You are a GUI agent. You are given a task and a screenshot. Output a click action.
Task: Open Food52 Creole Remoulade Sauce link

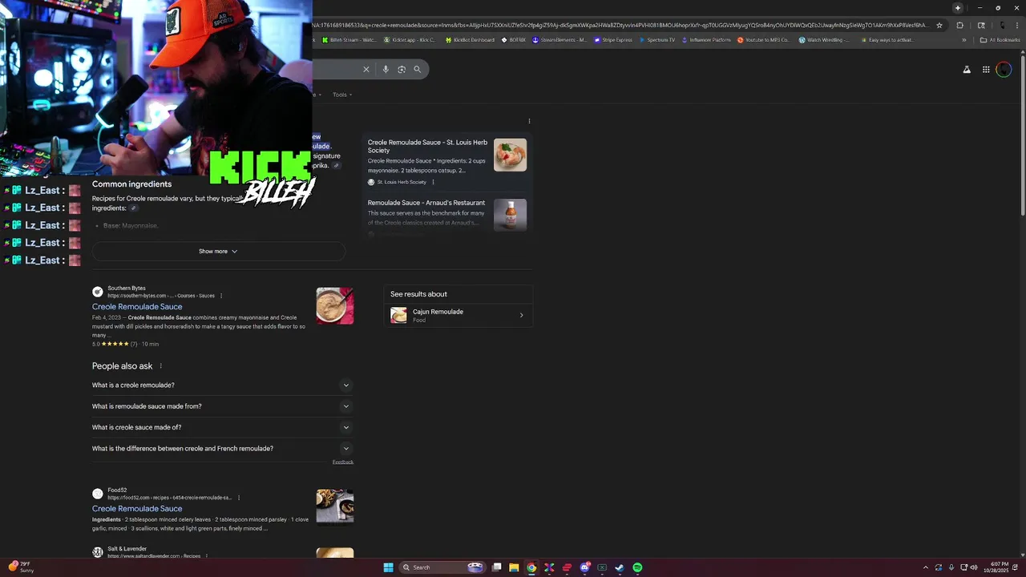[137, 509]
